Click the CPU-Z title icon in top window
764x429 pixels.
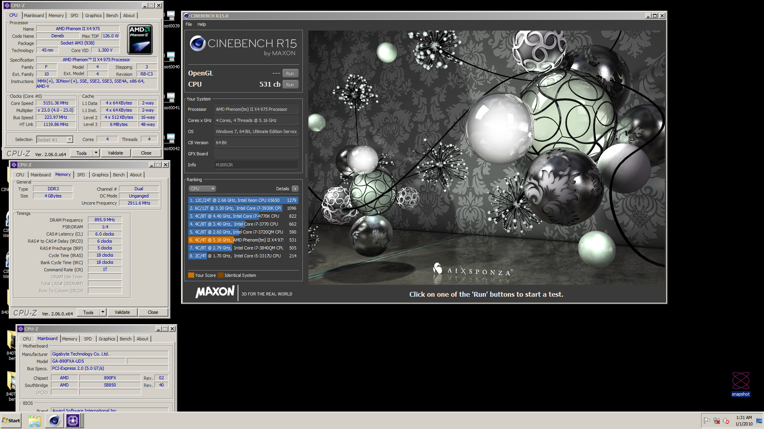point(7,6)
